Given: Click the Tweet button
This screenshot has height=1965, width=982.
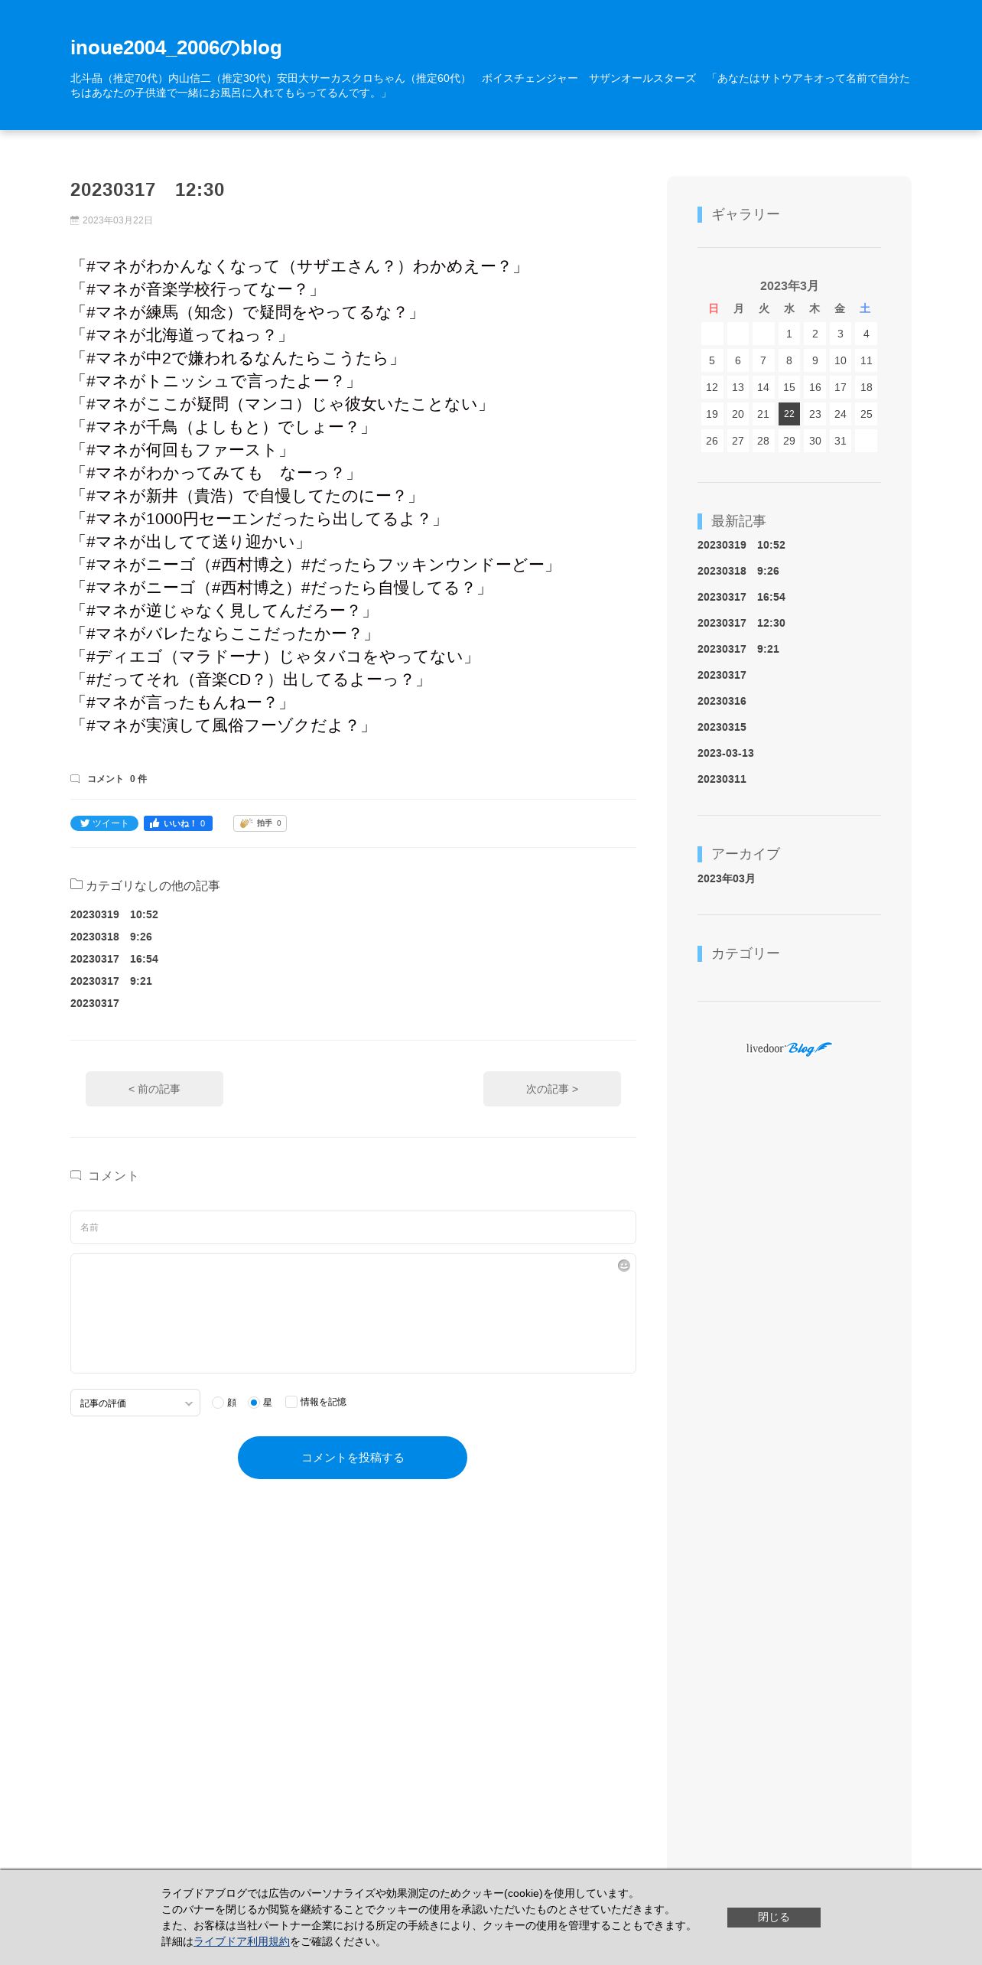Looking at the screenshot, I should [104, 823].
